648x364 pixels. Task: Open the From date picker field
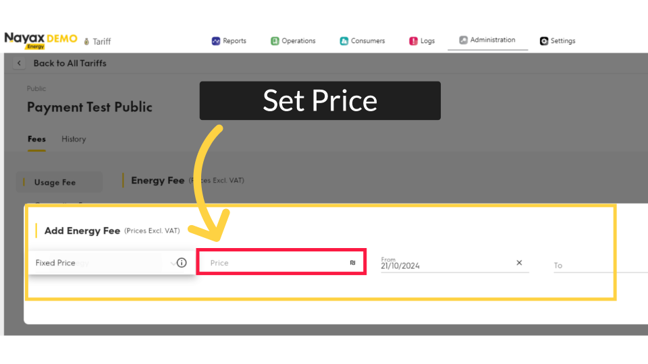[x=446, y=264]
